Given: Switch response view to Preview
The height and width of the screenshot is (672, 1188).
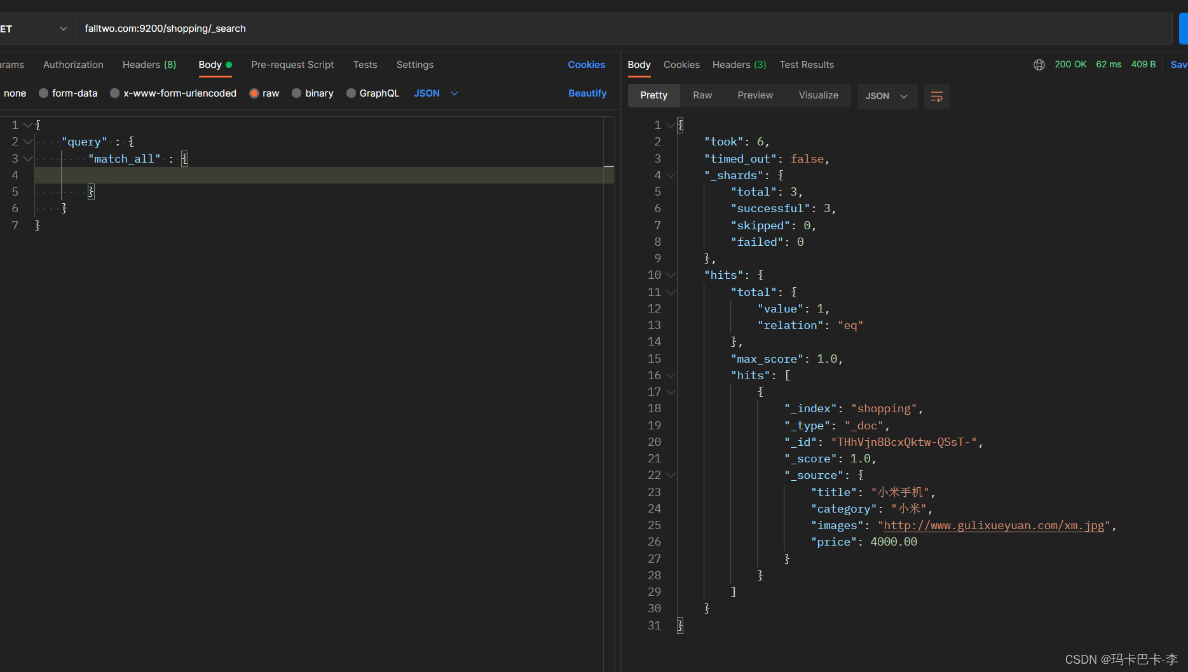Looking at the screenshot, I should (755, 95).
